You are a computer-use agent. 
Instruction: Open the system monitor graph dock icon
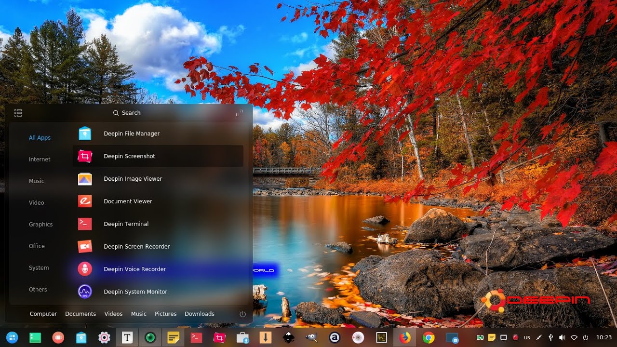(x=381, y=338)
